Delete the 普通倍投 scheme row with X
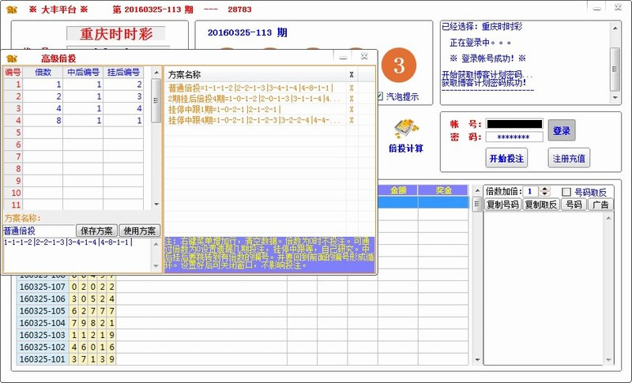Screen dimensions: 632x383 (352, 88)
